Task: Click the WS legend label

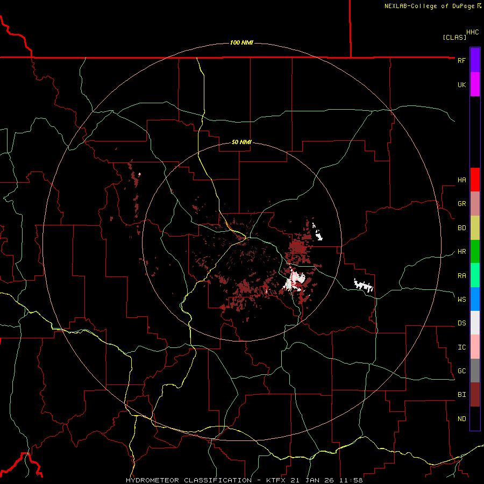Action: click(x=461, y=300)
